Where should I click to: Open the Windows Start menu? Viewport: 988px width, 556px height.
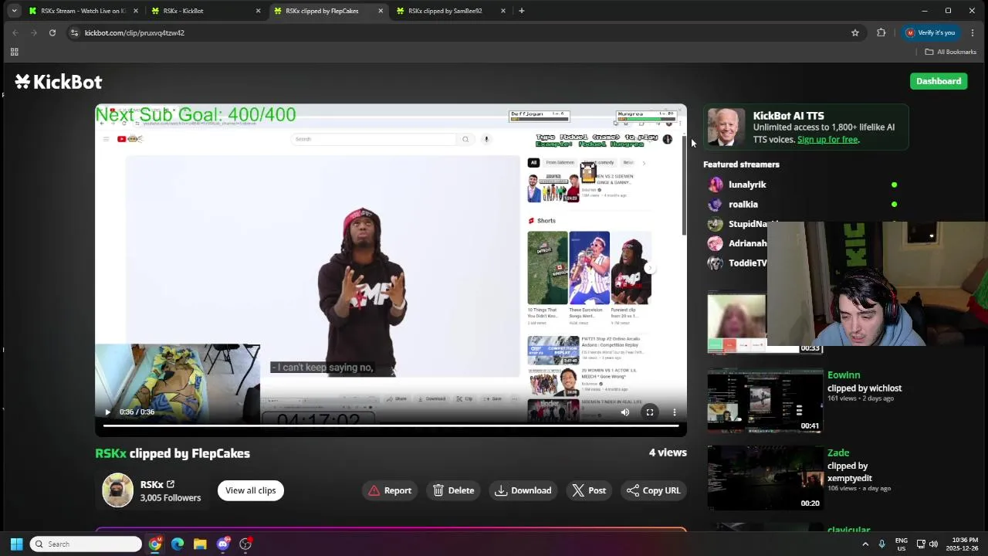tap(16, 544)
